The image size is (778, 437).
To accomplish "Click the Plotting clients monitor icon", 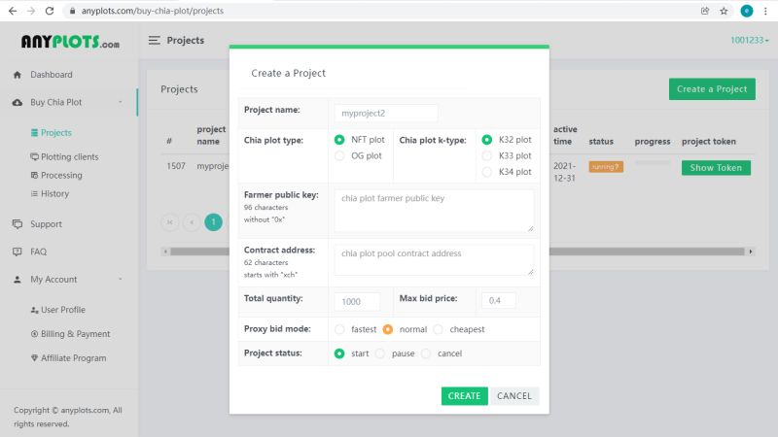I will pos(34,156).
